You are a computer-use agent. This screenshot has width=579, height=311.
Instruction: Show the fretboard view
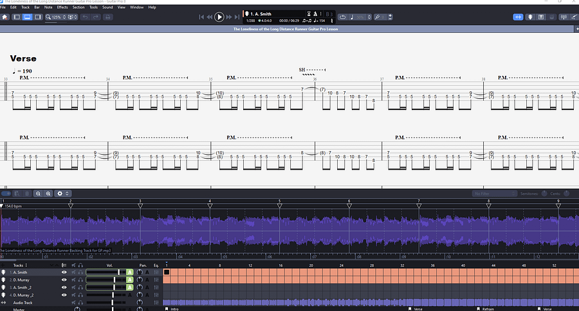click(x=530, y=17)
